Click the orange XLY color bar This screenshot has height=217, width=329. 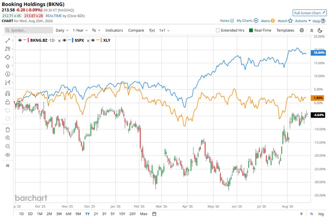pyautogui.click(x=101, y=40)
